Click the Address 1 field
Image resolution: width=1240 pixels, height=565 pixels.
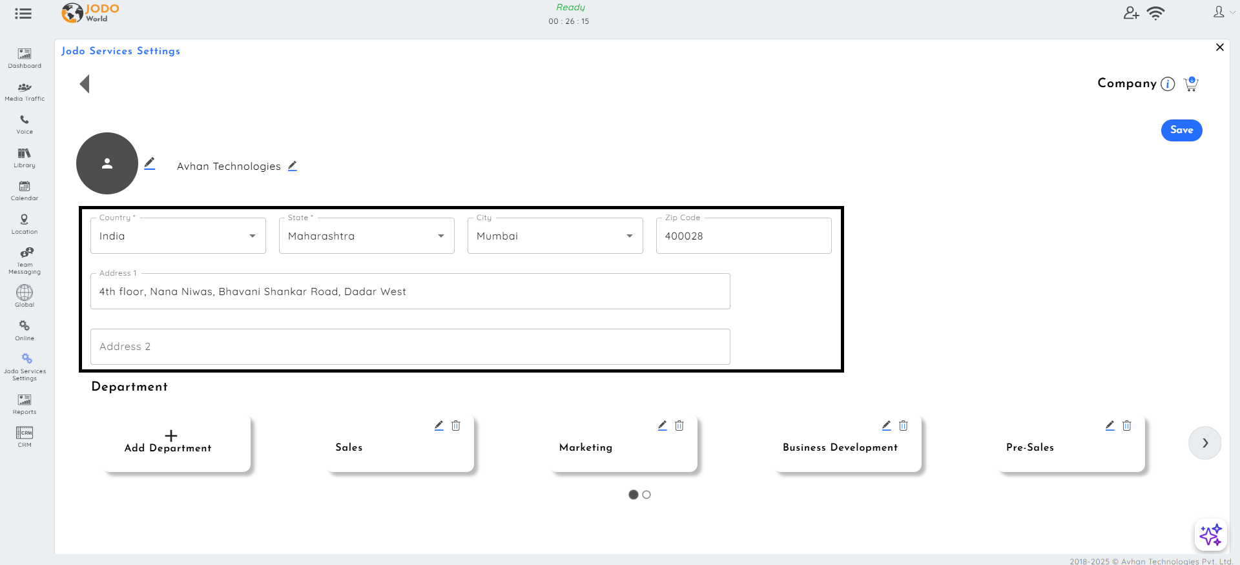tap(410, 291)
